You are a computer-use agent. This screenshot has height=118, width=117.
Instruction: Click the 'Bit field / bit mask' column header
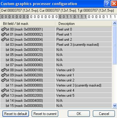tap(28, 24)
